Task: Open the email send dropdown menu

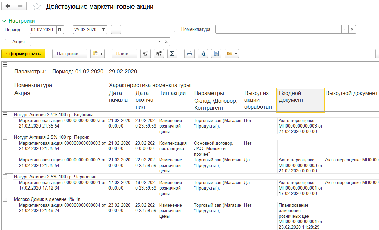Action: tap(231, 53)
